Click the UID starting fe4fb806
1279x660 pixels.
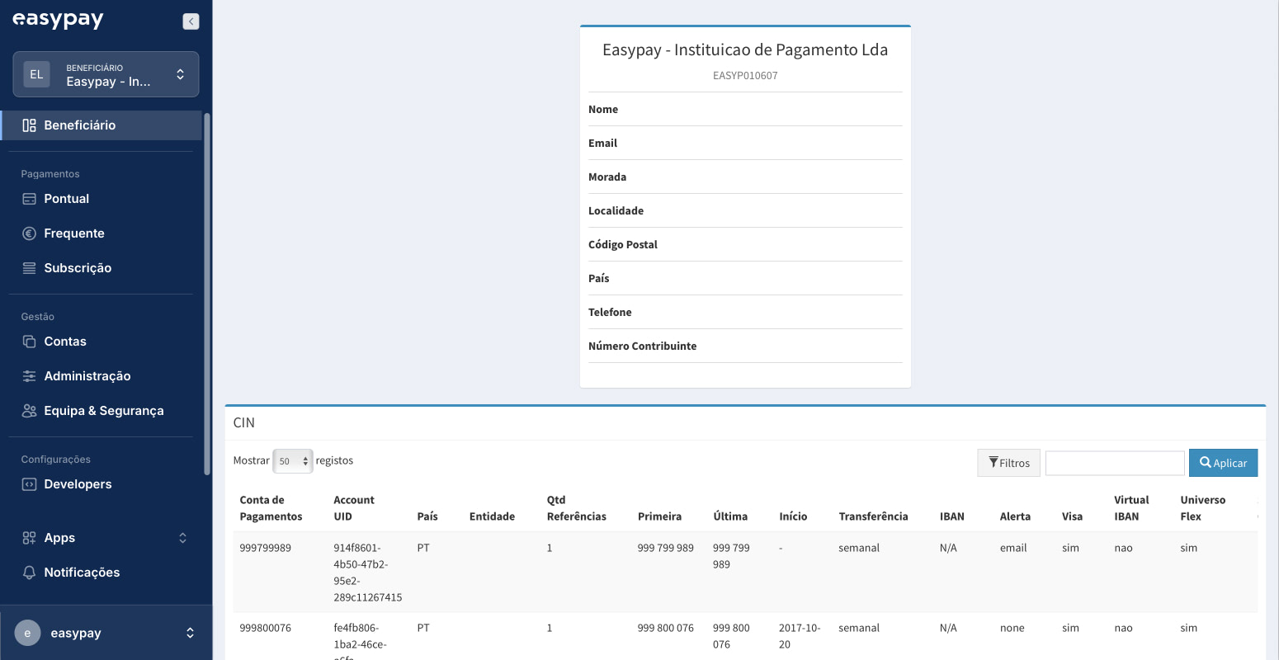360,643
